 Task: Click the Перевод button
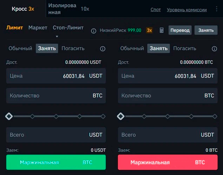(180, 30)
